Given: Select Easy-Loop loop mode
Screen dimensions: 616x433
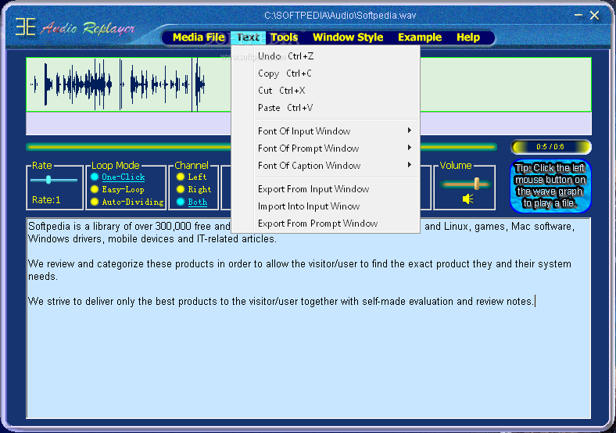Looking at the screenshot, I should click(117, 189).
